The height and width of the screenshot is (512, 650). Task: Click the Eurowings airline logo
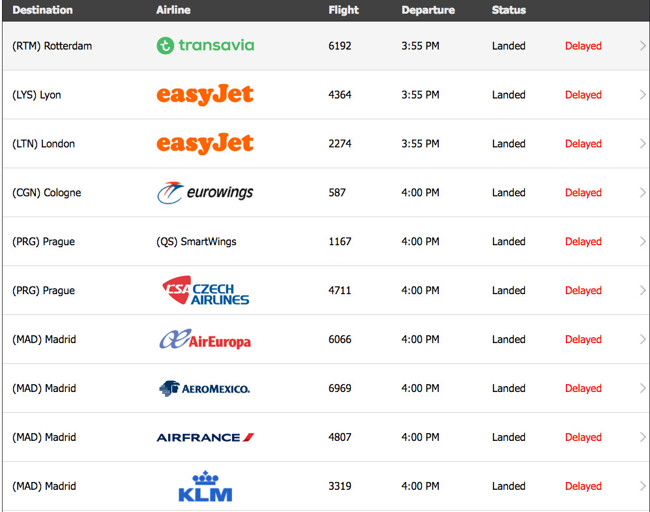(x=205, y=192)
